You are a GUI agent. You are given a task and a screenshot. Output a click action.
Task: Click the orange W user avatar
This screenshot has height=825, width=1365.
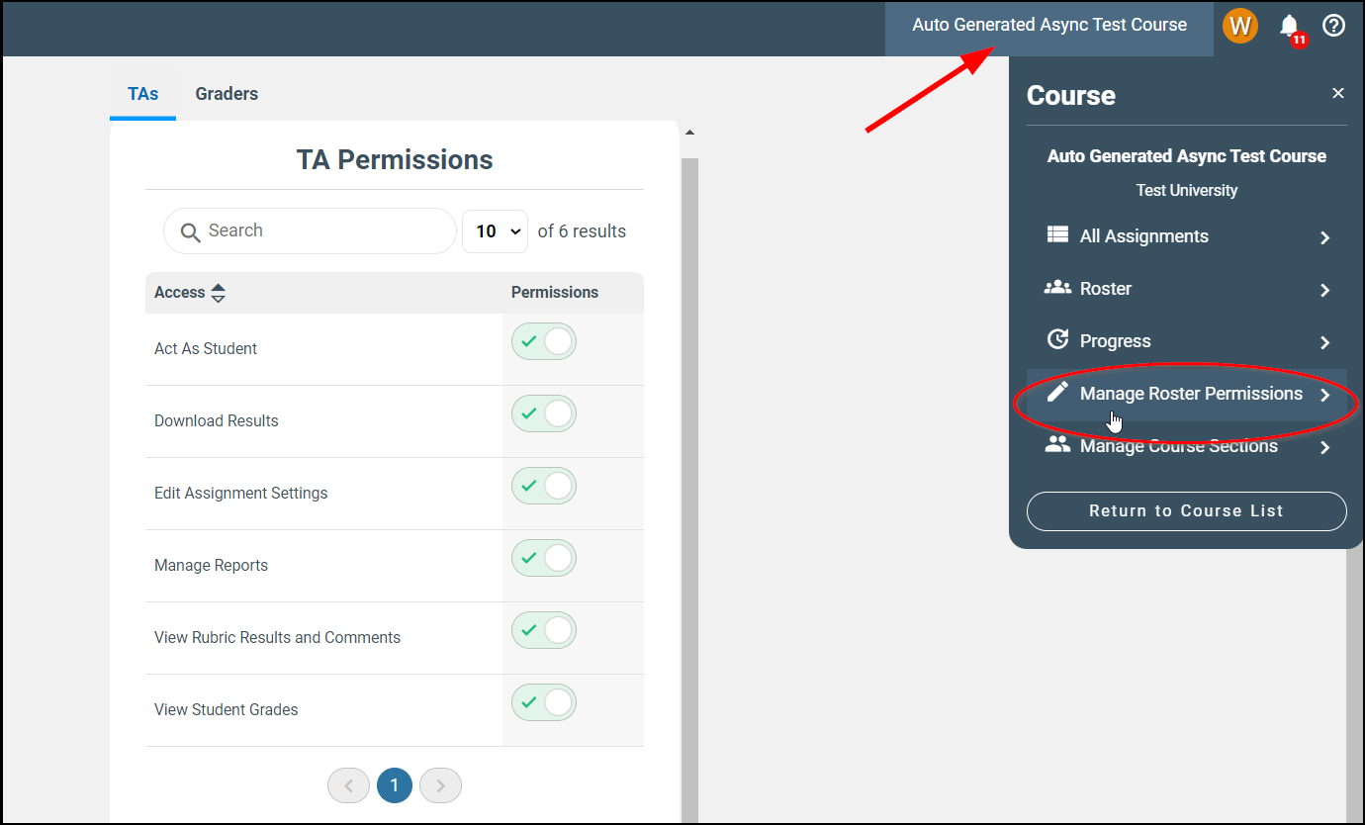(x=1239, y=25)
